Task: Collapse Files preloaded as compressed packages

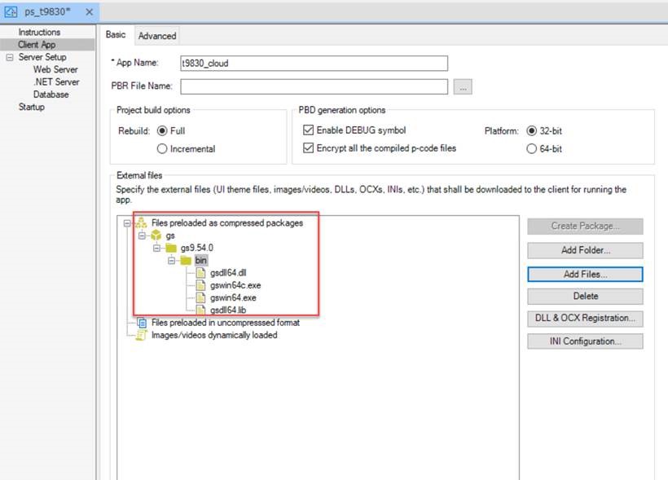Action: point(127,222)
